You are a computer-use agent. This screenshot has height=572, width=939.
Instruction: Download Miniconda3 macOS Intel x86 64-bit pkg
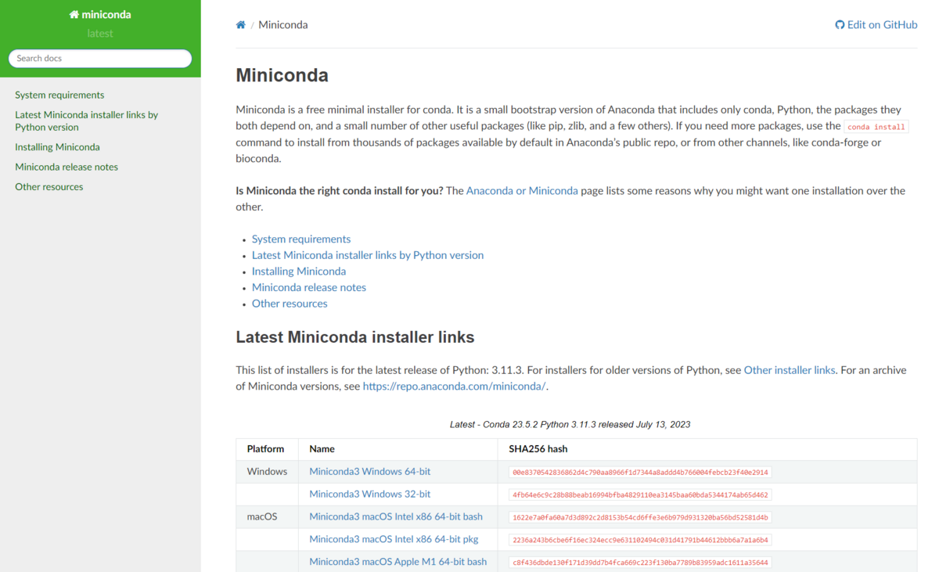(x=394, y=539)
